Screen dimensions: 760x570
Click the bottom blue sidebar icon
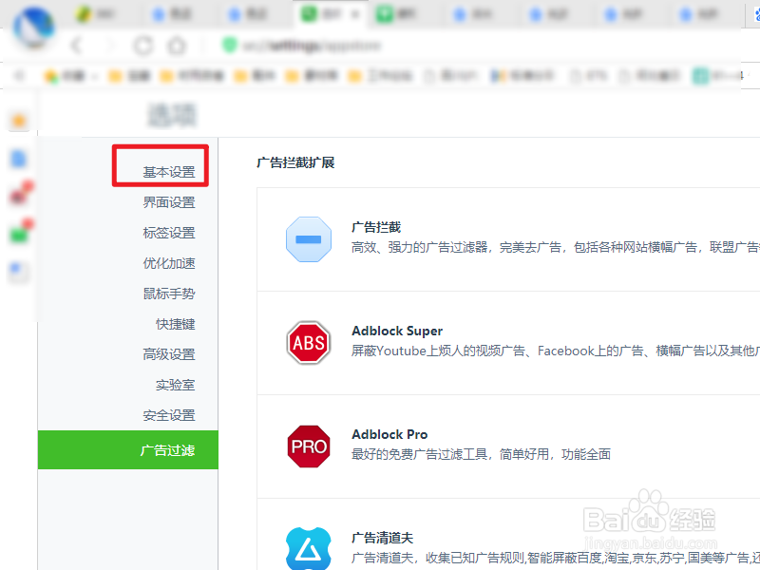tap(19, 272)
